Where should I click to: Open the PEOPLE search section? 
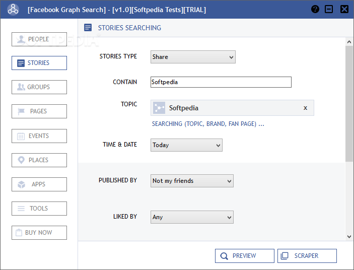[x=39, y=39]
